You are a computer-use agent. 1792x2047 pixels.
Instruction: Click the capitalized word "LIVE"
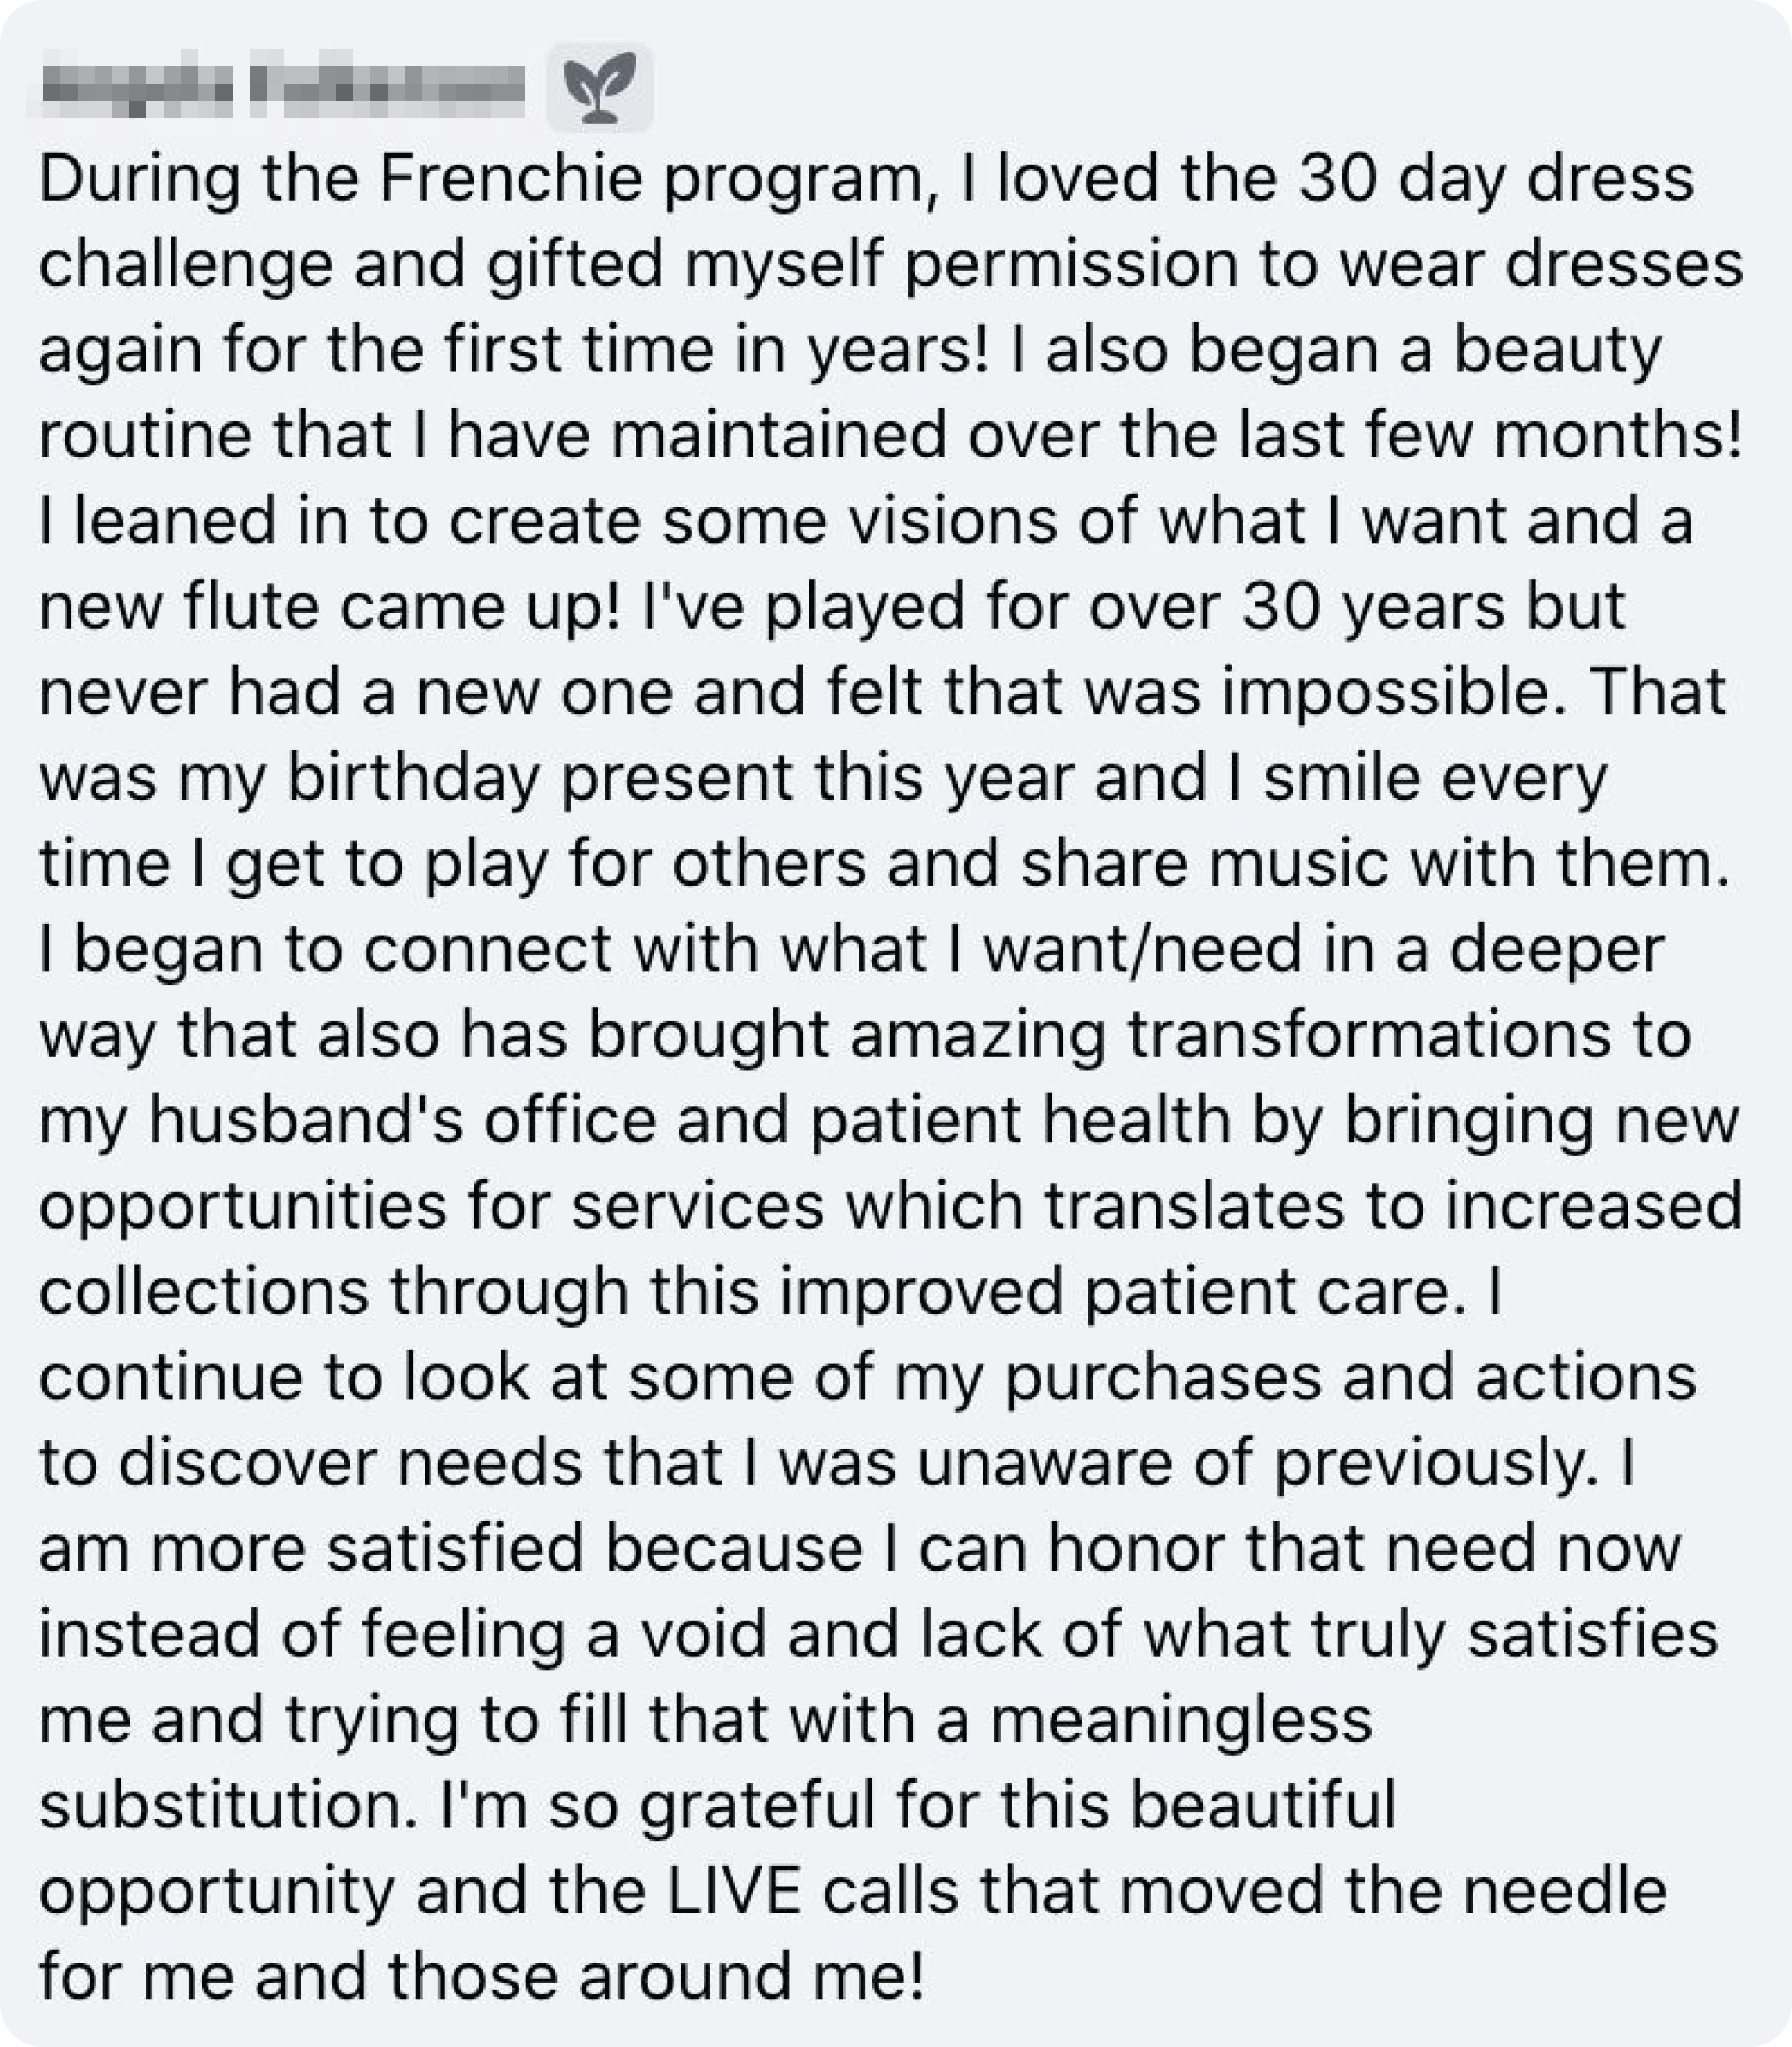(733, 1892)
